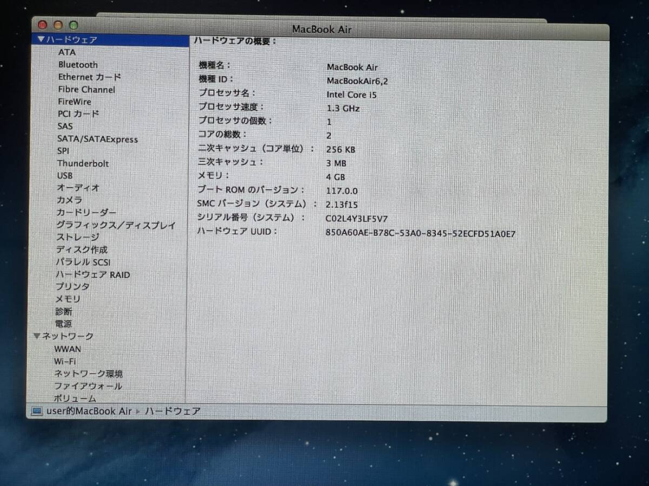Click the computer icon in the path bar
The image size is (649, 486).
(37, 411)
